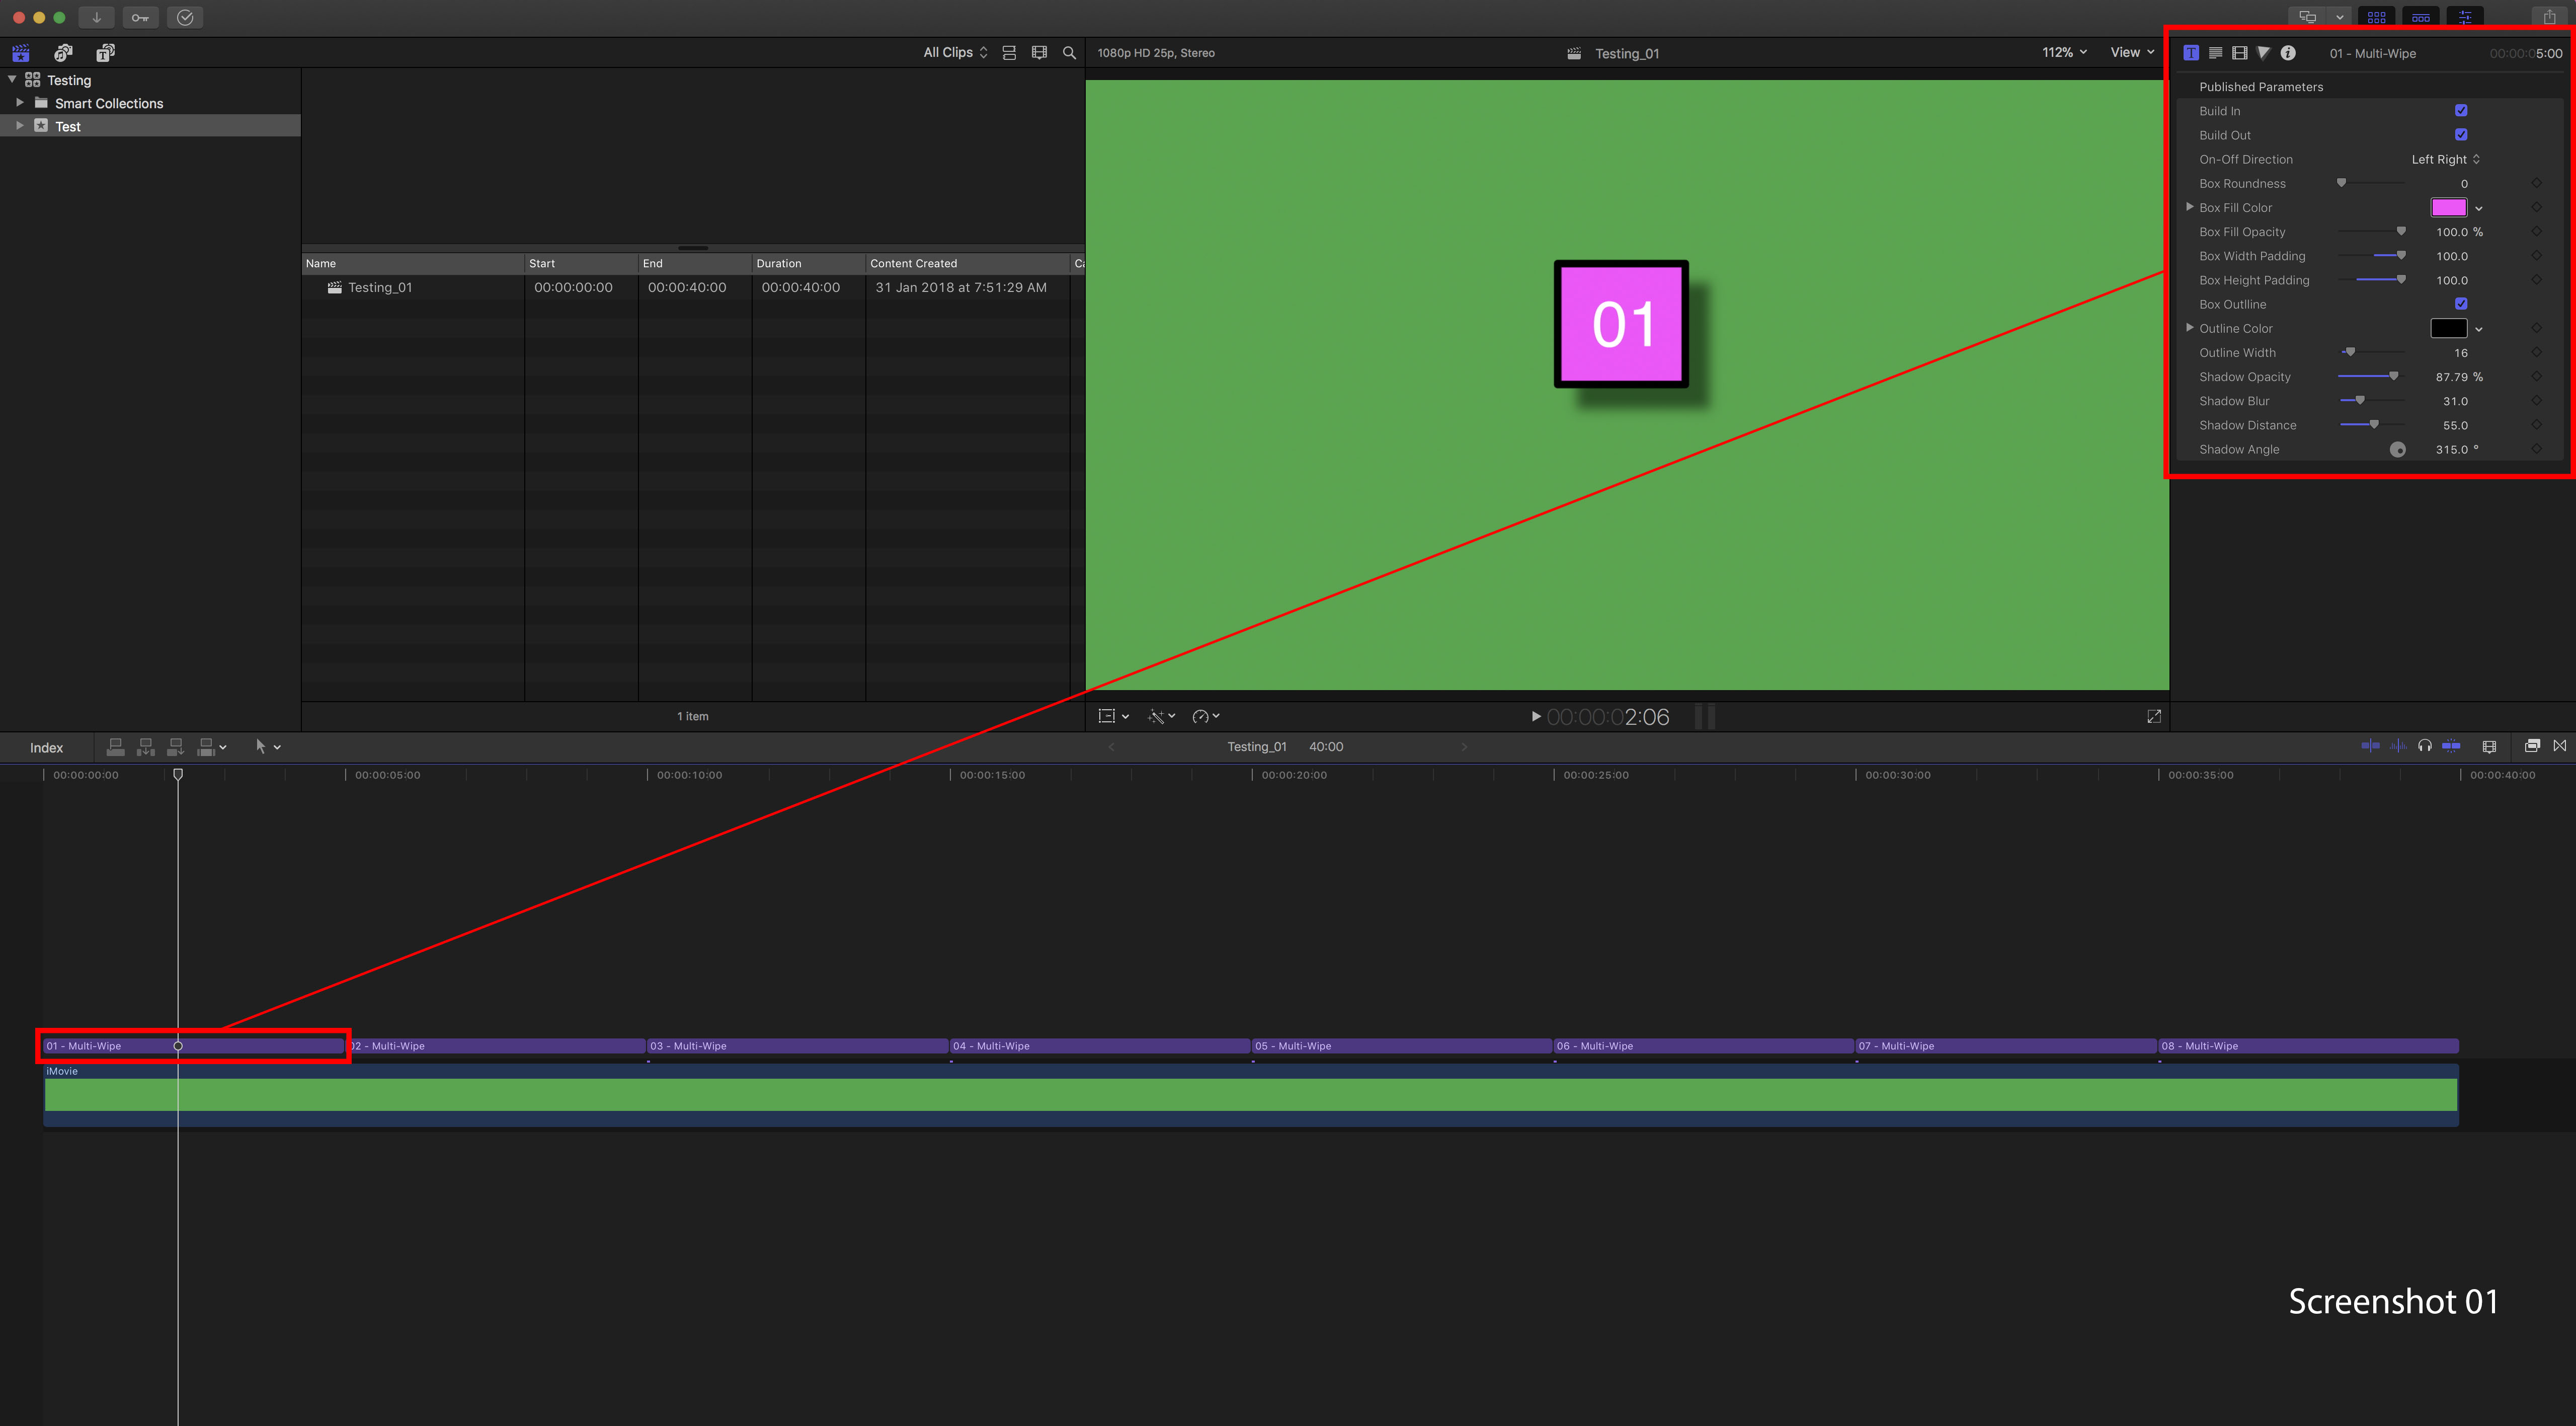Screen dimensions: 2576x1426
Task: Open the Info inspector icon
Action: pyautogui.click(x=2288, y=53)
